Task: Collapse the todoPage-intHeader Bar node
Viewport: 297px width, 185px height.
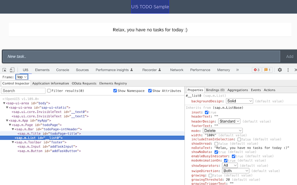Action: pos(13,129)
